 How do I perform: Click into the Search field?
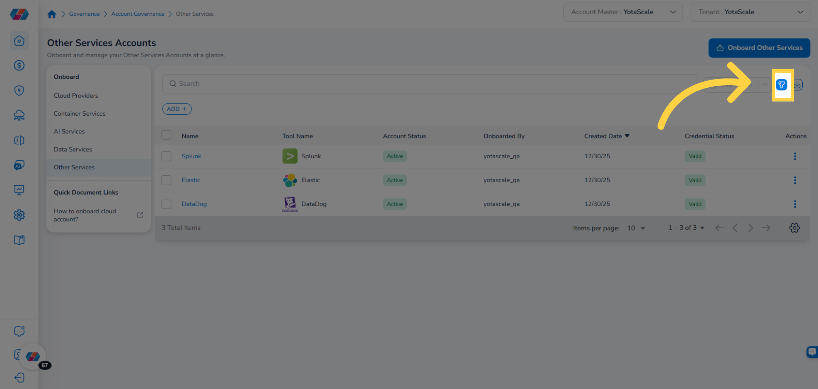coord(429,84)
